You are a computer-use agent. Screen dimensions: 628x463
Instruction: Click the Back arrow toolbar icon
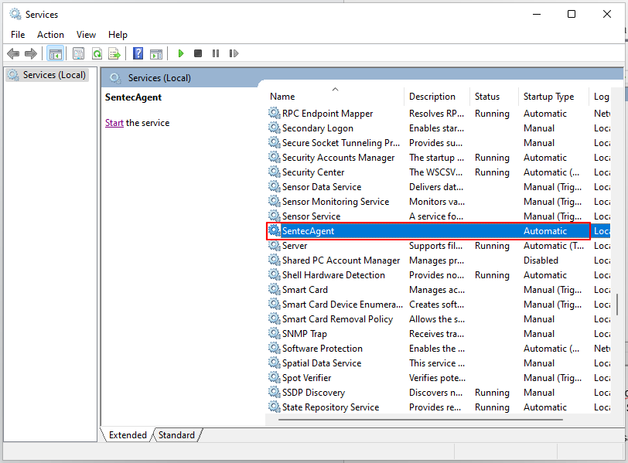coord(13,53)
